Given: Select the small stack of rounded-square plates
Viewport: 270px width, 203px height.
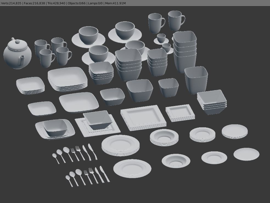Looking at the screenshot, I should click(x=30, y=85).
